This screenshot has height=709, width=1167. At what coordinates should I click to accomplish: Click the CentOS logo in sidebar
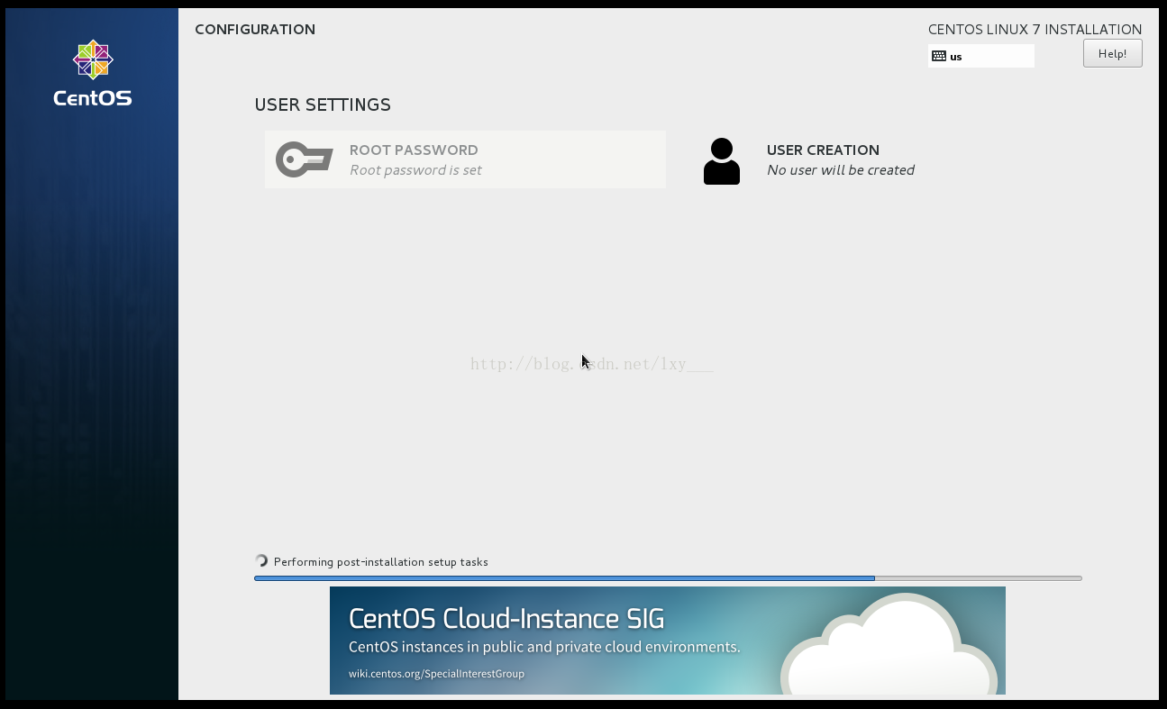93,73
